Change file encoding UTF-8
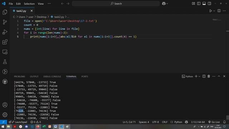229x129 pixels. pos(155,122)
